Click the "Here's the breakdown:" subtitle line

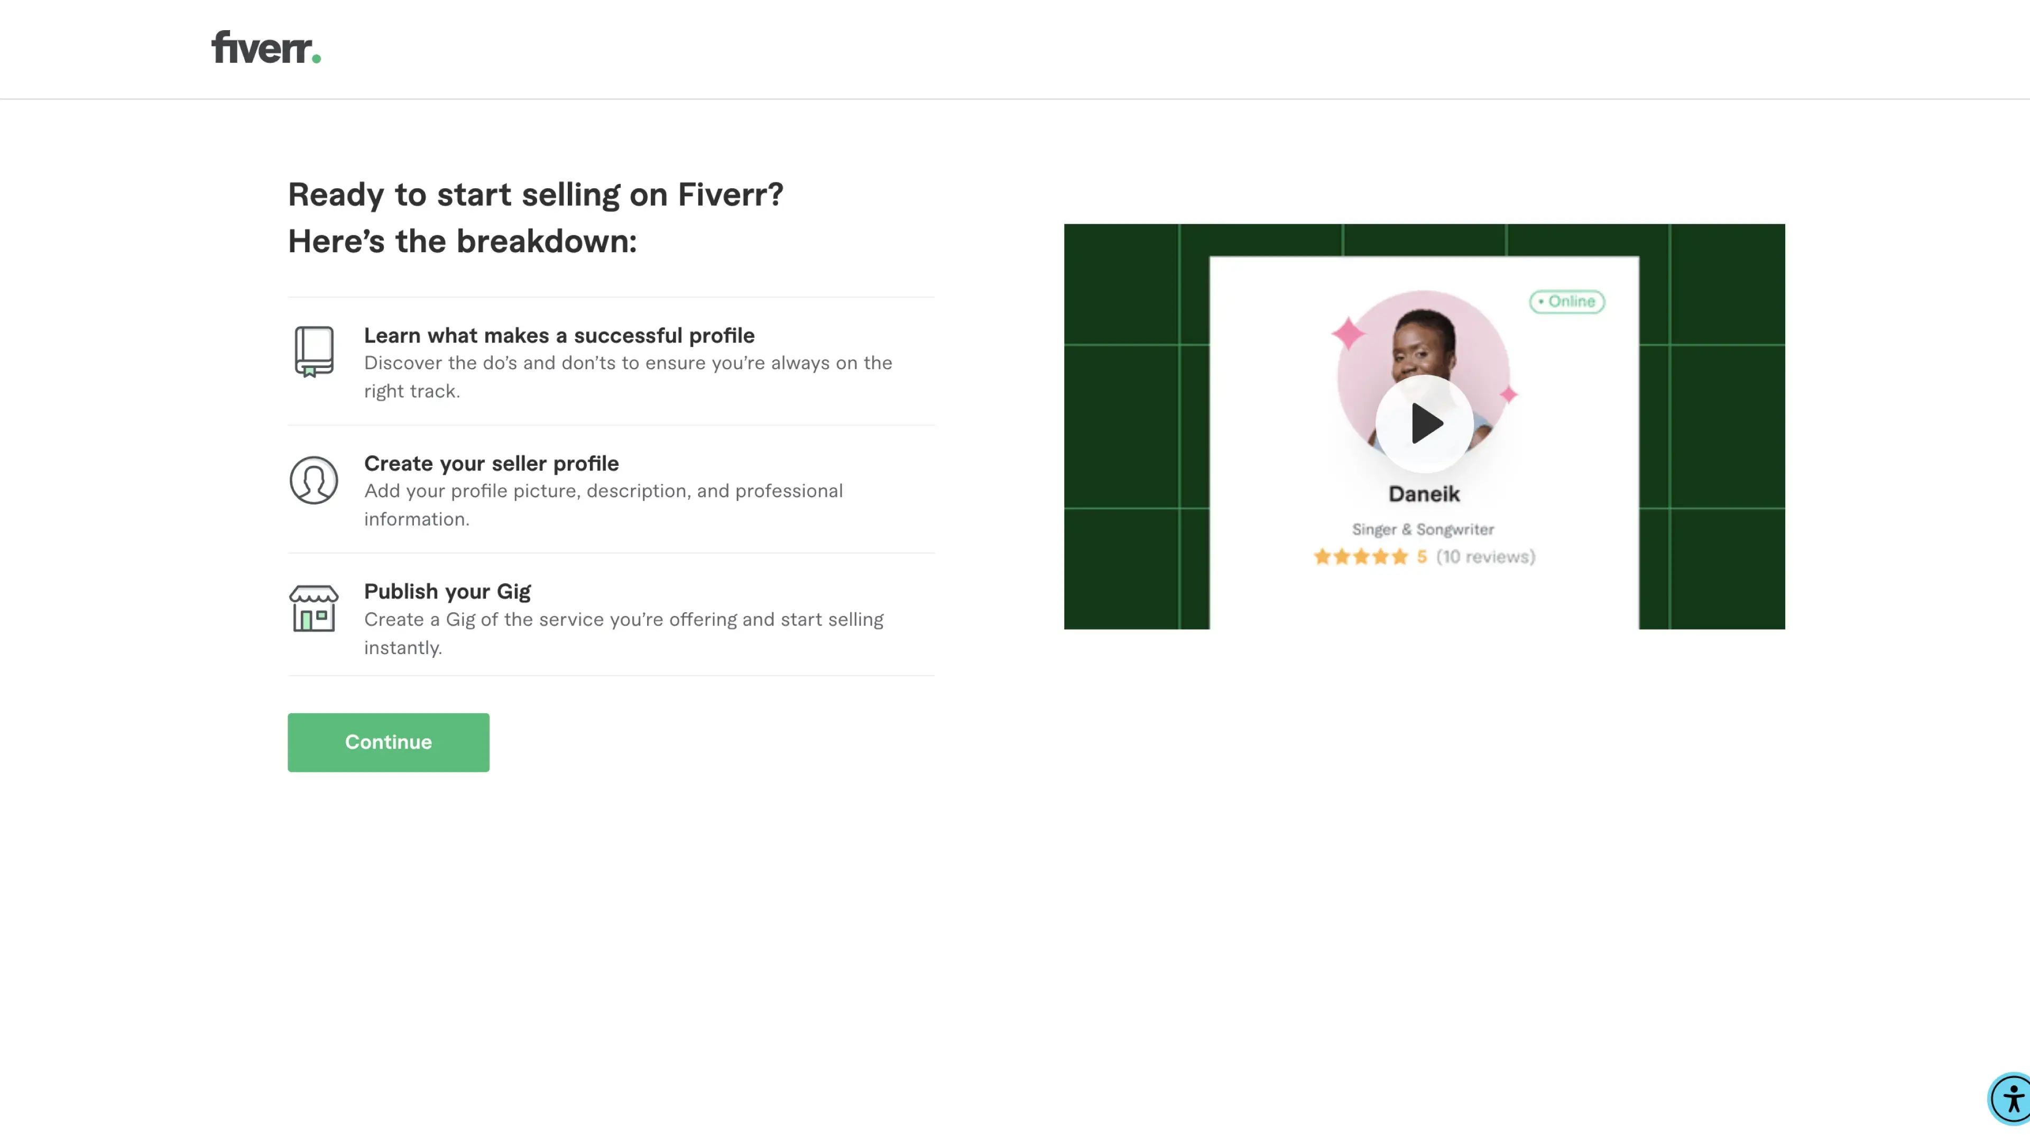pyautogui.click(x=462, y=241)
